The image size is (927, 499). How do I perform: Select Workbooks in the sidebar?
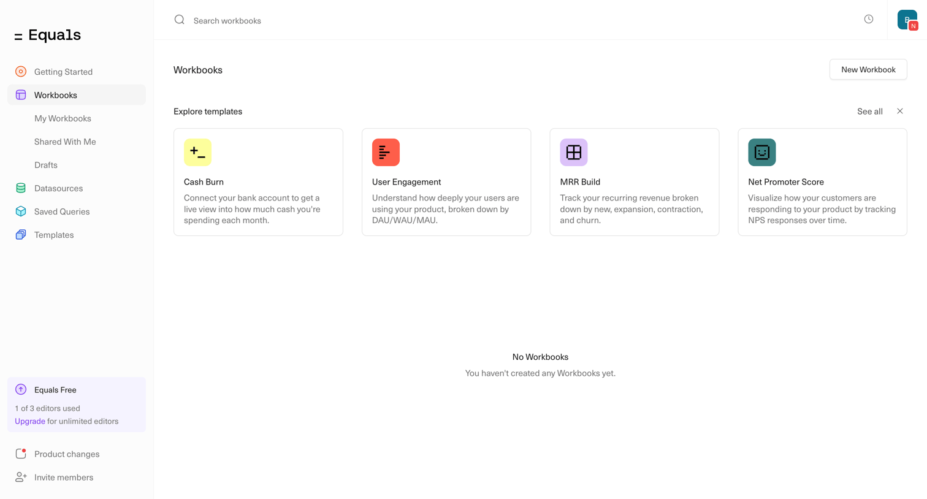(x=77, y=95)
